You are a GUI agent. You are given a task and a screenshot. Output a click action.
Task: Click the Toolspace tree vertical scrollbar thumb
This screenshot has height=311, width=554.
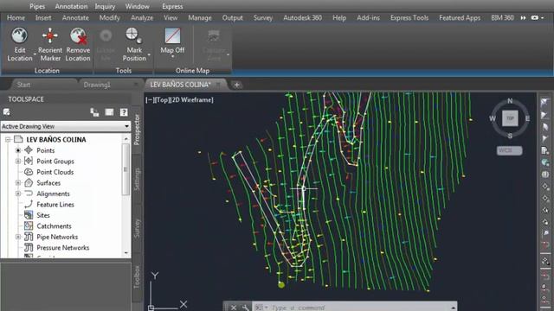pyautogui.click(x=126, y=169)
